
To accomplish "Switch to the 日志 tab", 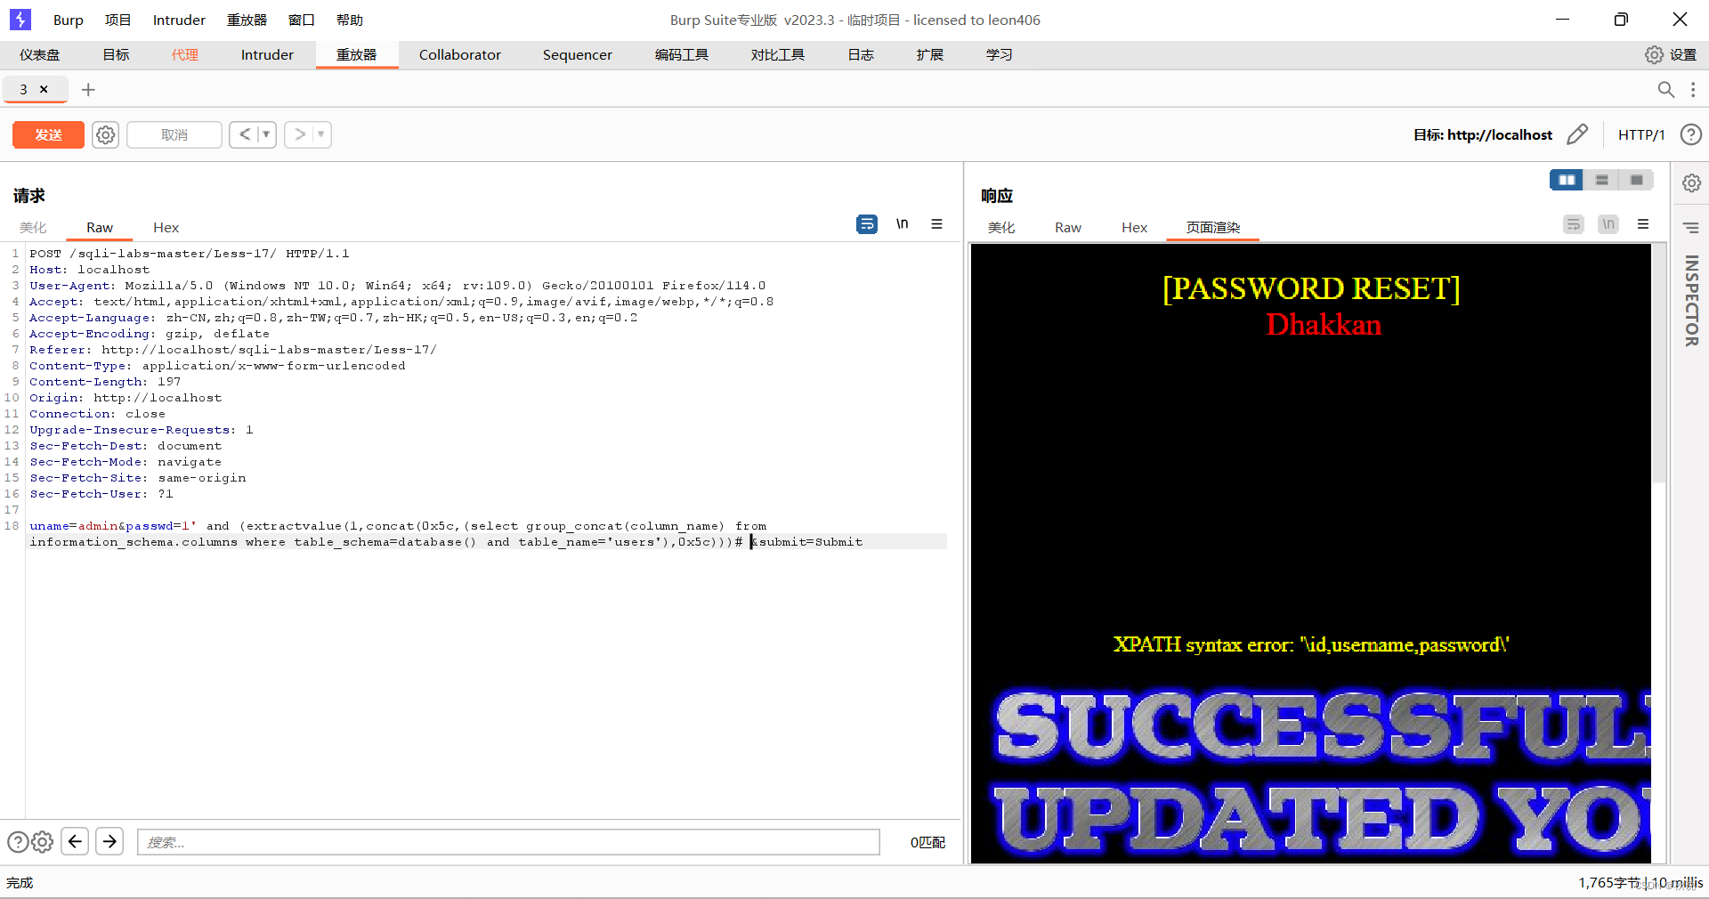I will click(x=861, y=55).
